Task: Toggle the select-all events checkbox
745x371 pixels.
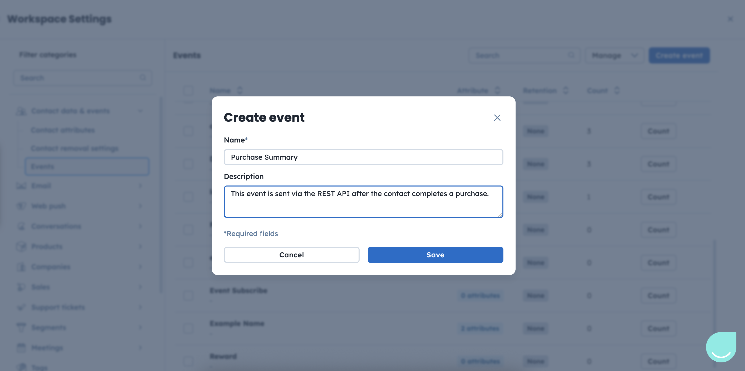Action: click(x=188, y=91)
